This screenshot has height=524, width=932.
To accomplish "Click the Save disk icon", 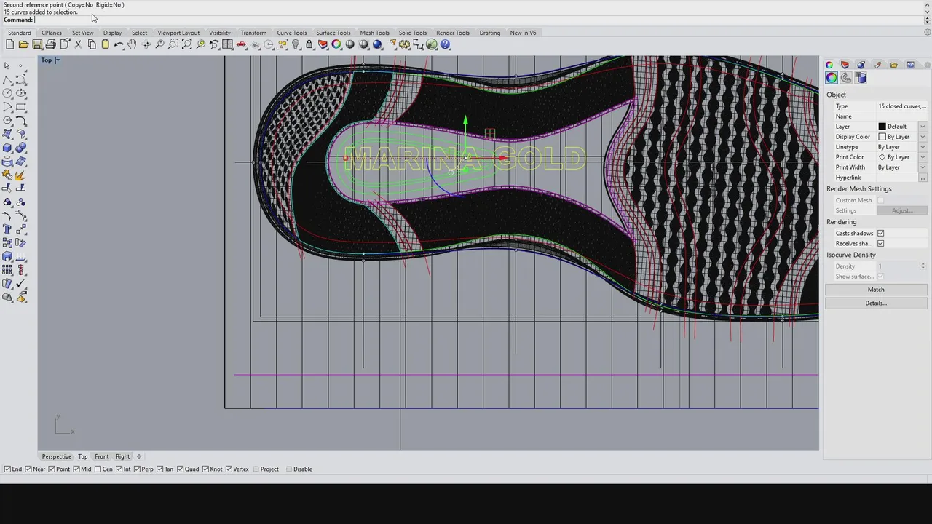I will point(37,45).
